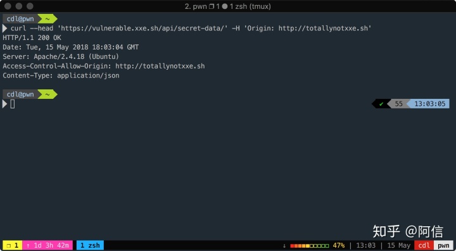This screenshot has height=251, width=456.
Task: Select the yellow tmux session '1' indicator
Action: [12, 245]
